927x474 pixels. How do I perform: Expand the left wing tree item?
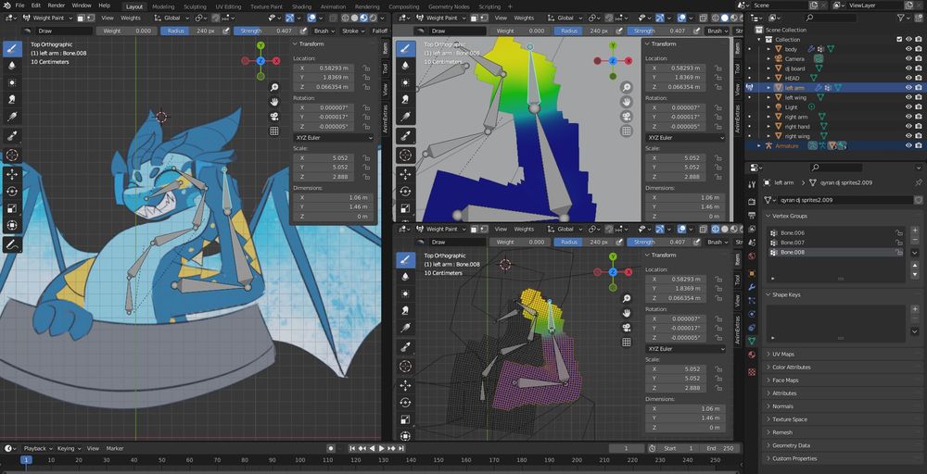click(769, 98)
